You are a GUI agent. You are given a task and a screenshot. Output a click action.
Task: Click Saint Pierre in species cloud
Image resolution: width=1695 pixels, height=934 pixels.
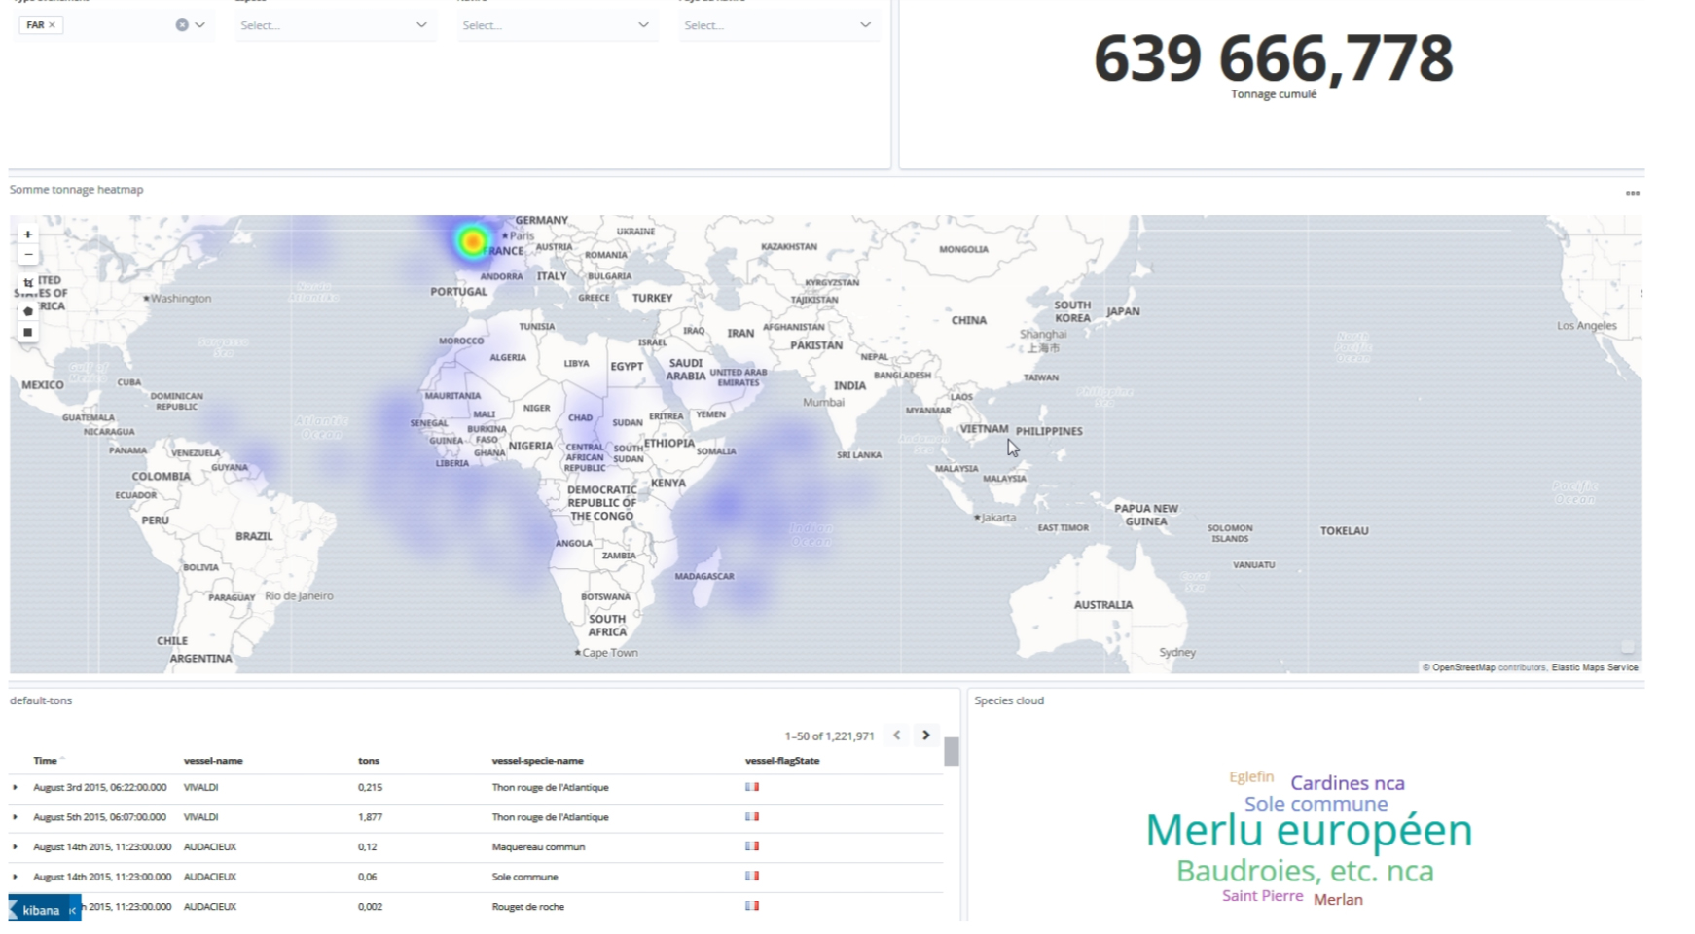point(1263,896)
